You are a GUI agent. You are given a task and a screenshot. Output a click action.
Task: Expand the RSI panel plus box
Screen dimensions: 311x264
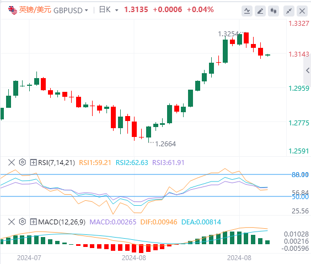tap(33, 163)
